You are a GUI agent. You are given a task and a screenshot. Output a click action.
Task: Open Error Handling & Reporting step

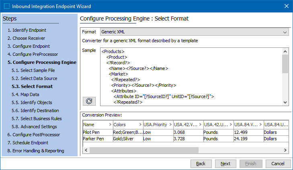coord(35,151)
